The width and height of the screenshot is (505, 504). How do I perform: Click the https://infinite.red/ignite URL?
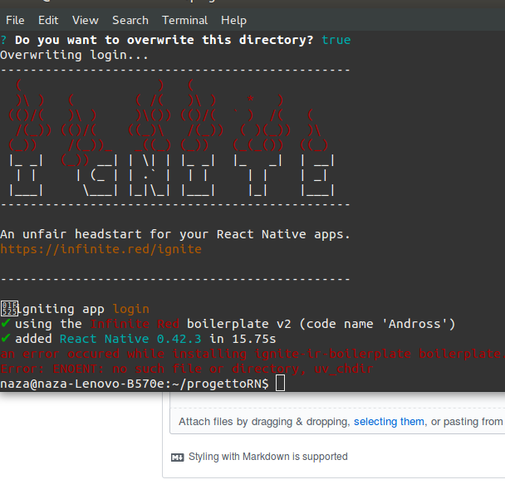(101, 249)
